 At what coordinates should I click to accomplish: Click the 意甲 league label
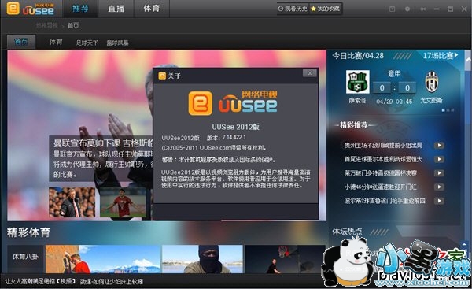coord(394,73)
